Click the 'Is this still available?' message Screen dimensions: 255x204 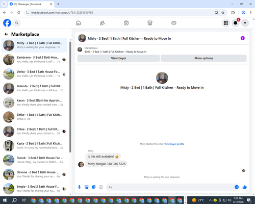103,157
